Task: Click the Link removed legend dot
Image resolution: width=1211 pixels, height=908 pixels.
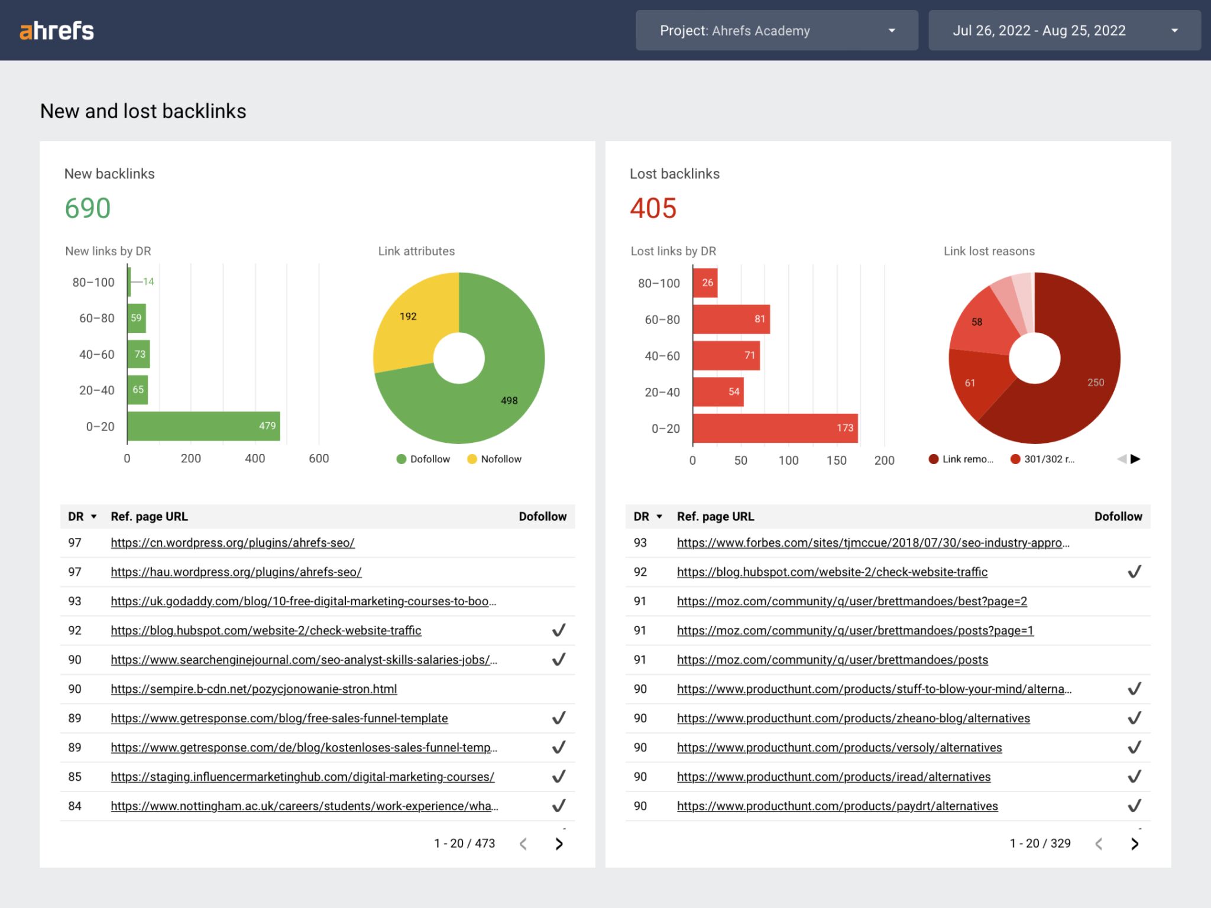Action: [x=934, y=459]
